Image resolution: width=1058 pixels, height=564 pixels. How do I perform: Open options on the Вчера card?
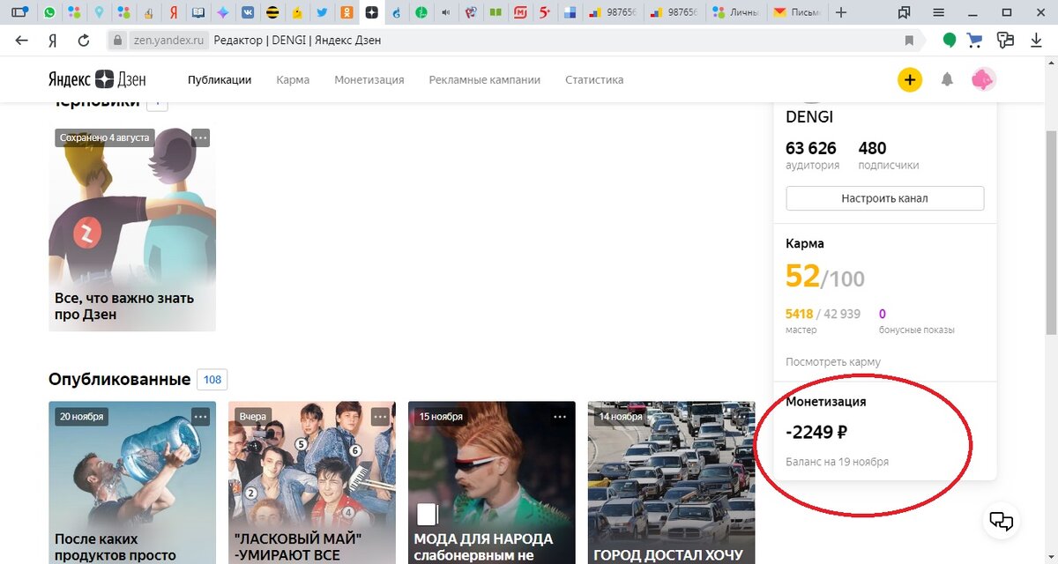click(380, 416)
